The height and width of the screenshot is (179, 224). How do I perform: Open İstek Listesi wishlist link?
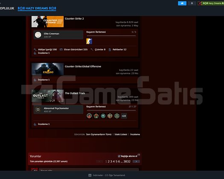(121, 134)
